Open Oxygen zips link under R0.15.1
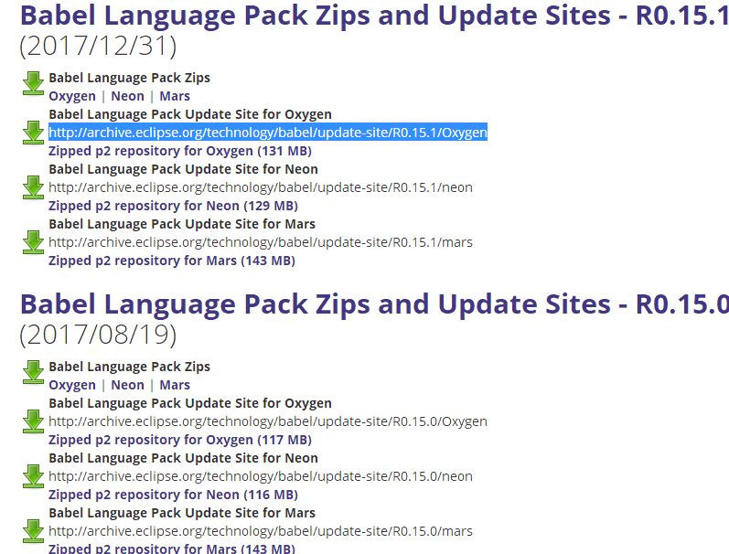 coord(72,96)
